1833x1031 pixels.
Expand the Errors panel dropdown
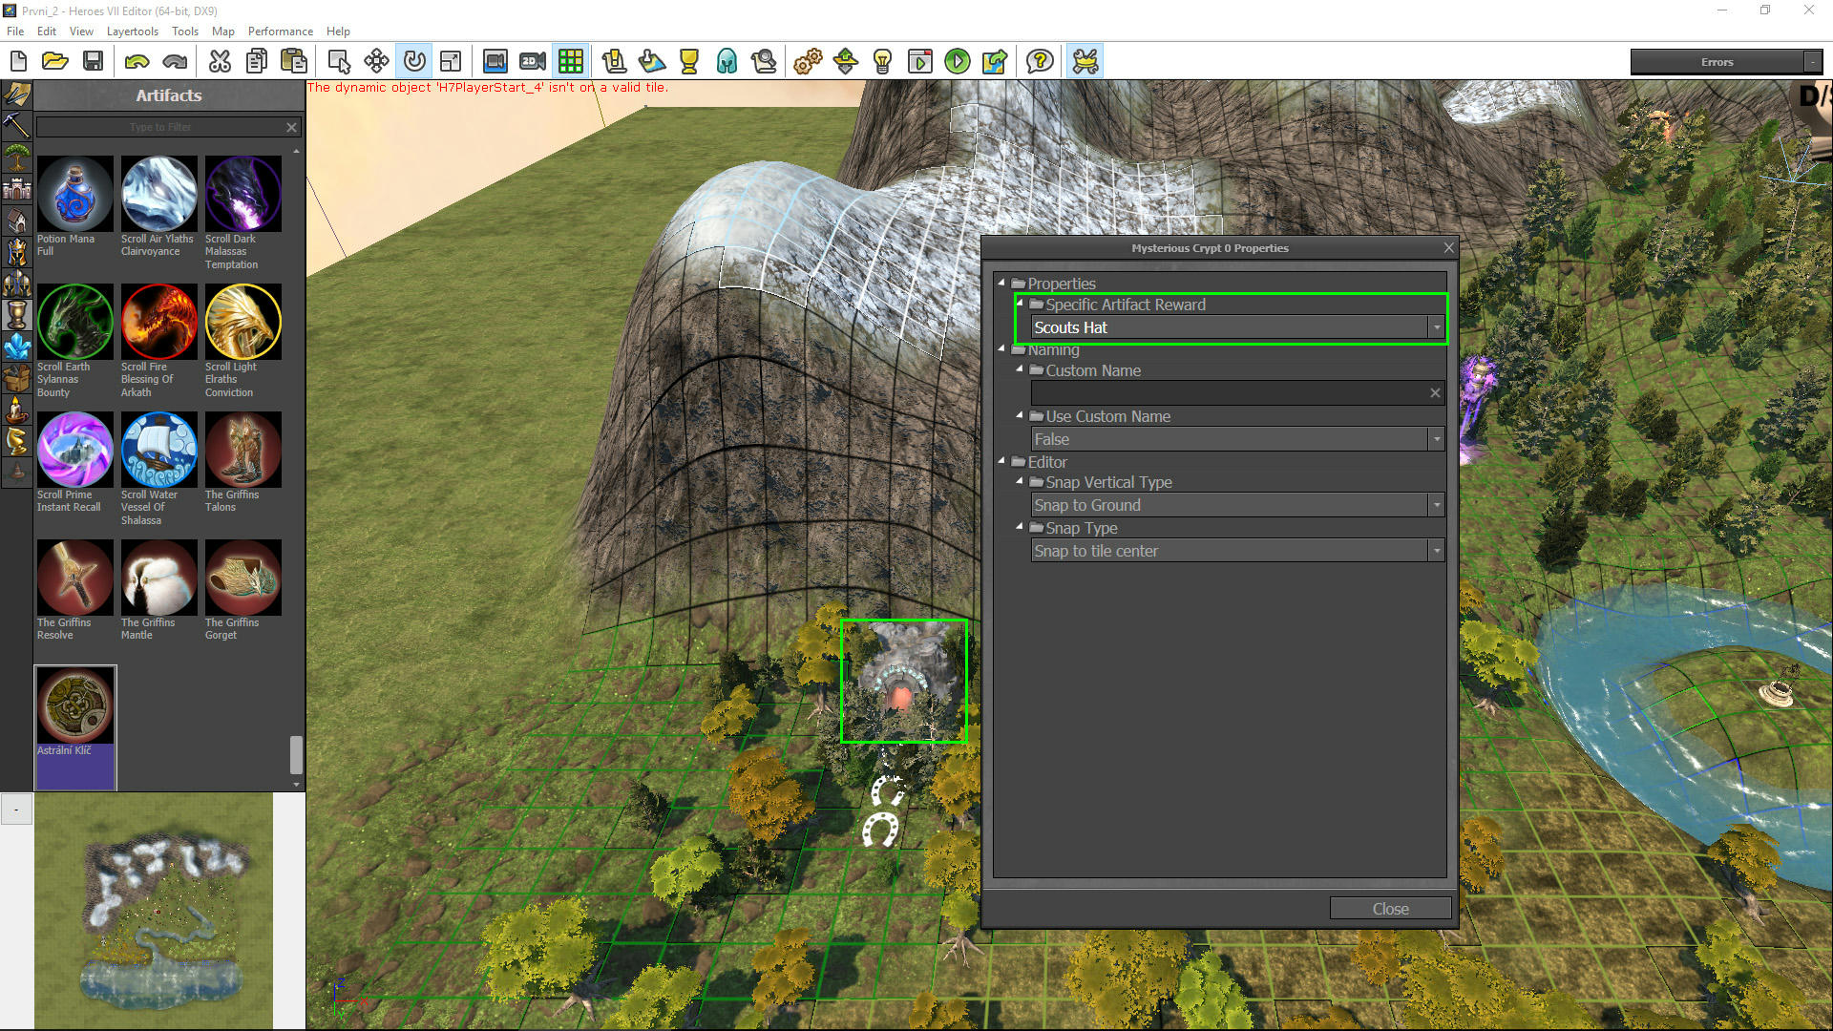tap(1812, 62)
